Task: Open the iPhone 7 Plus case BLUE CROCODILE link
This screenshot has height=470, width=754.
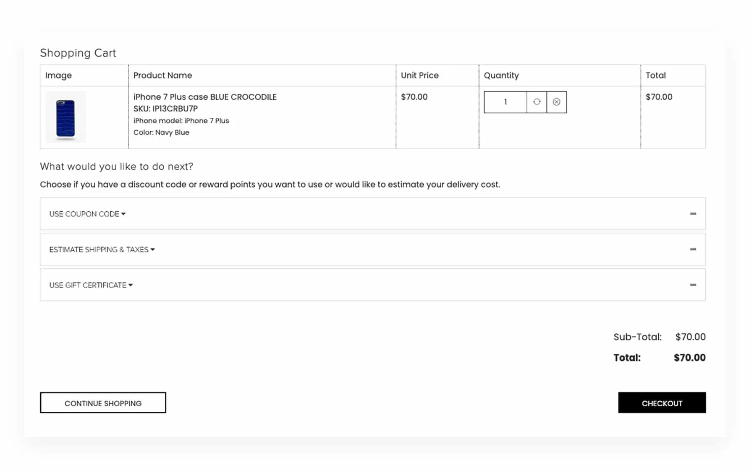Action: tap(205, 97)
